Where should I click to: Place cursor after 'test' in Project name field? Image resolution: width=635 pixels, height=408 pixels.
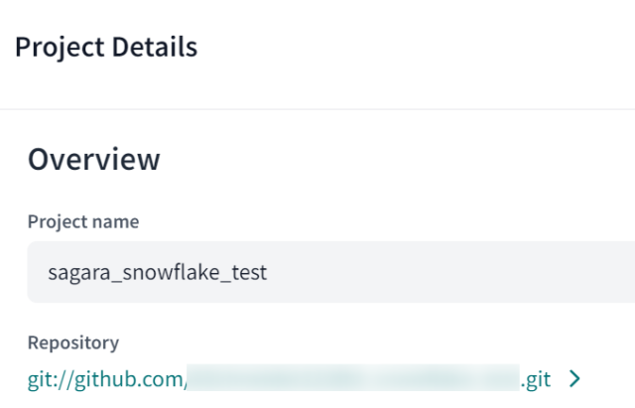click(268, 272)
